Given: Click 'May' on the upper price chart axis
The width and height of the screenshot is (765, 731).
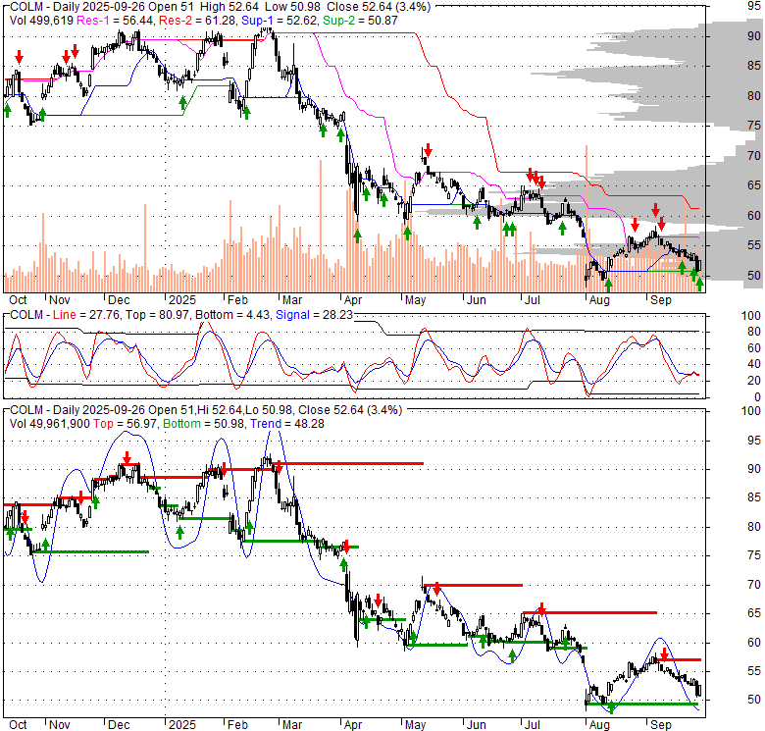Looking at the screenshot, I should click(x=415, y=300).
